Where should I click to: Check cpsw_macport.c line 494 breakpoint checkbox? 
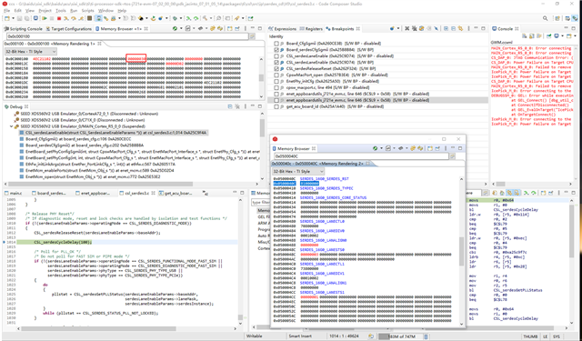tap(276, 87)
